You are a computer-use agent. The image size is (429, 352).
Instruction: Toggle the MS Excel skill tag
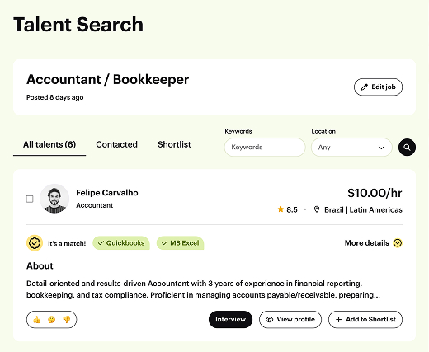tap(180, 243)
